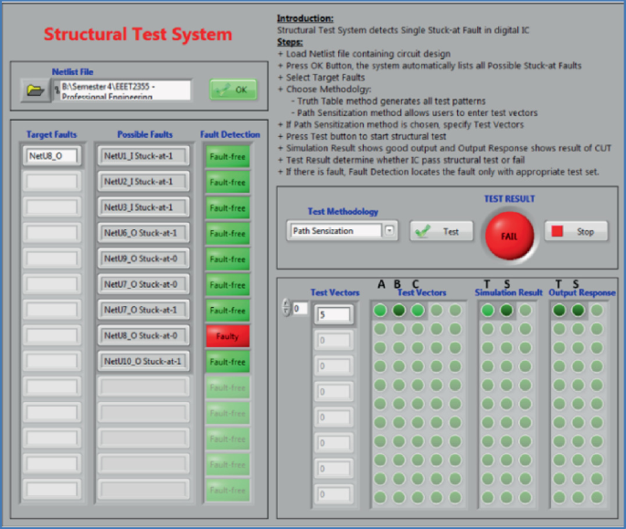Click the red Faulty indicator for NetU8_O
Screen dimensions: 626x529
[x=227, y=336]
